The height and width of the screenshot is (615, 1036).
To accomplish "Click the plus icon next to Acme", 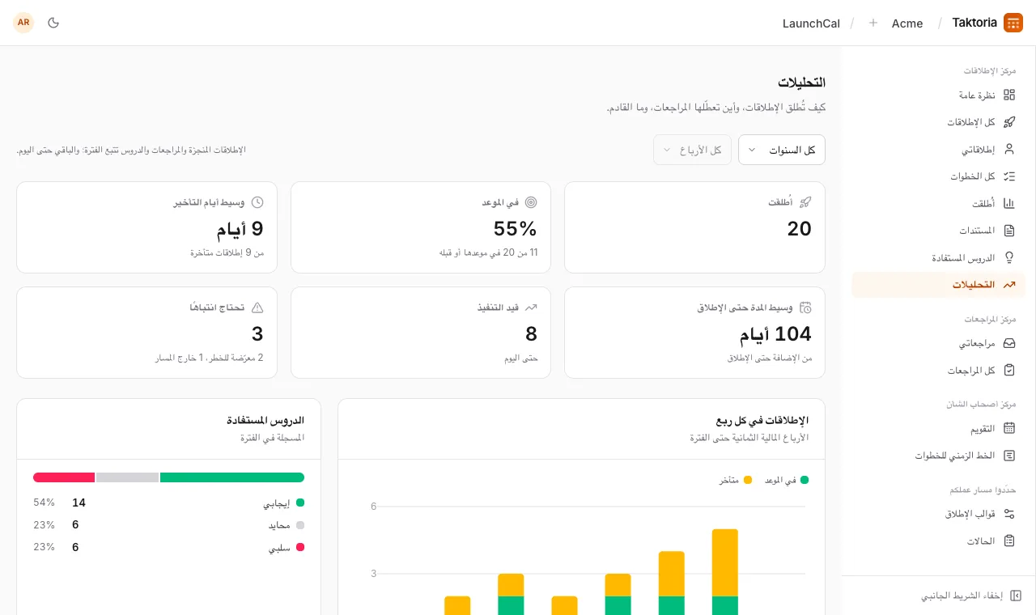I will (873, 23).
